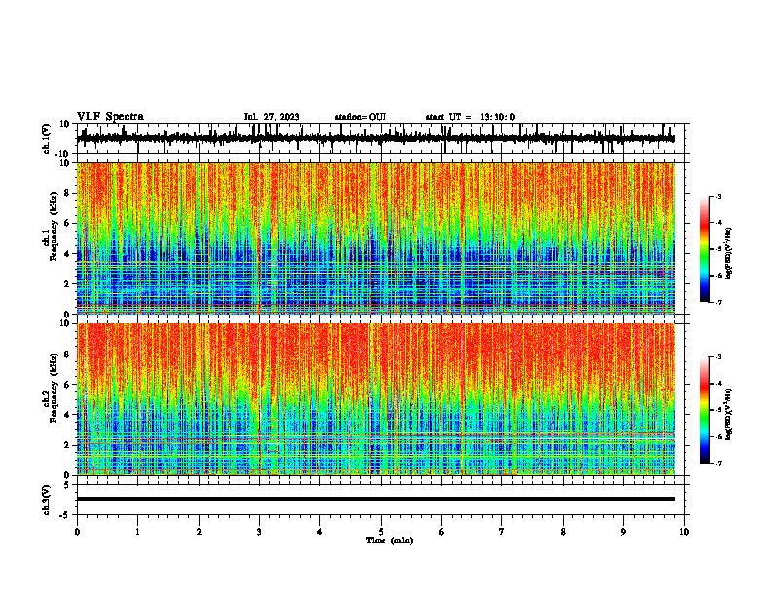Click the ch.2 spectrogram plot
The image size is (771, 596).
coord(375,399)
